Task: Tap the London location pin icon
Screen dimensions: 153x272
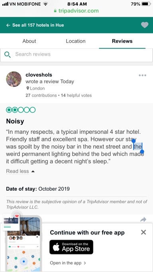Action: click(x=27, y=88)
